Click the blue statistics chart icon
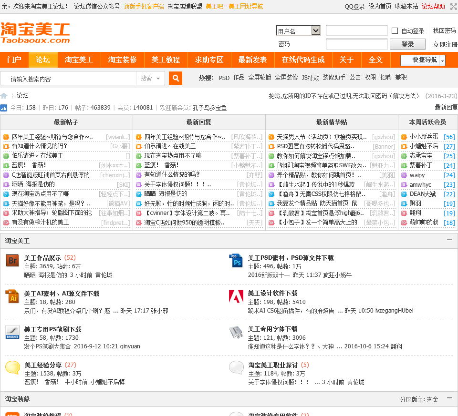The height and width of the screenshot is (416, 458). click(3, 108)
